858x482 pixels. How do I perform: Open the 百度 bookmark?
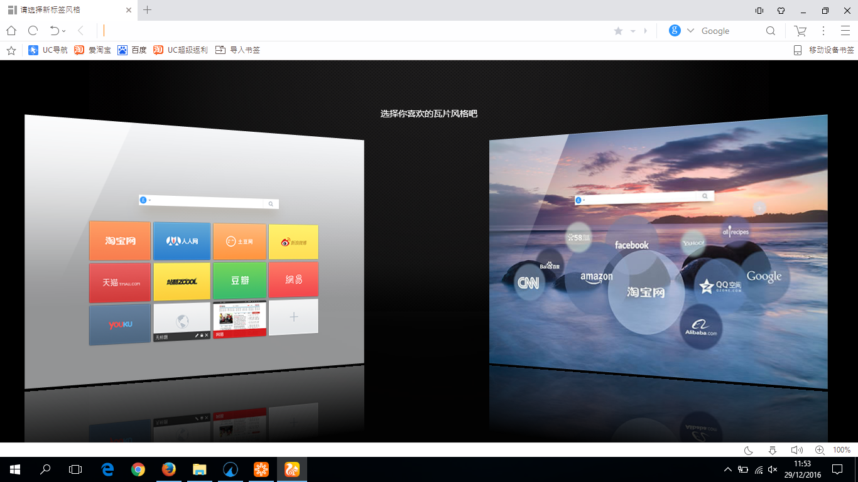pos(132,50)
